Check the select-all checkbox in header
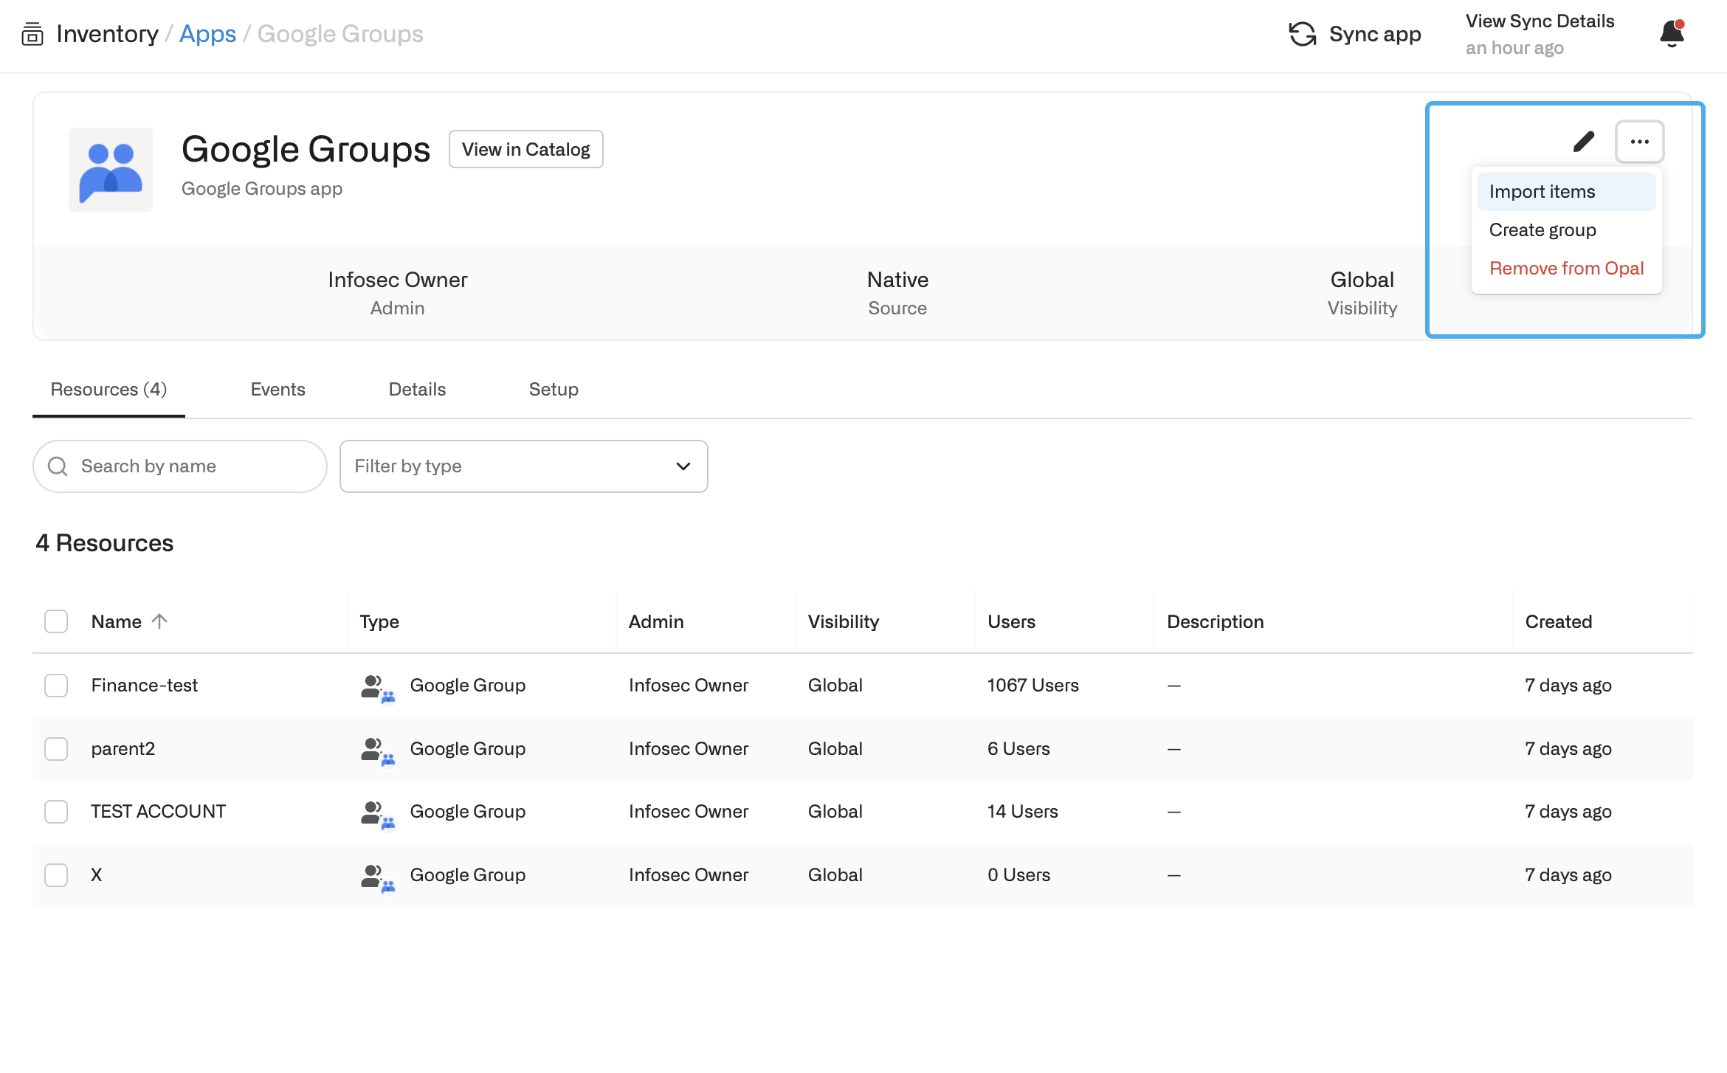The width and height of the screenshot is (1727, 1073). [x=56, y=621]
